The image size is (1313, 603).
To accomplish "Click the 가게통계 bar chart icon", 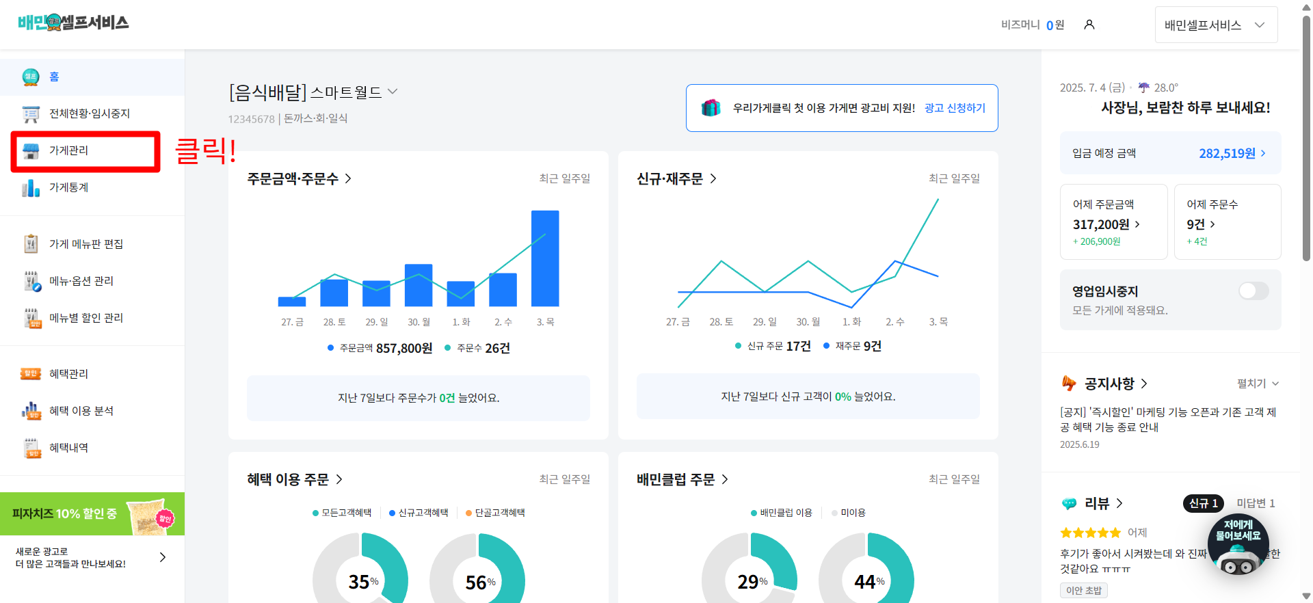I will tap(31, 187).
